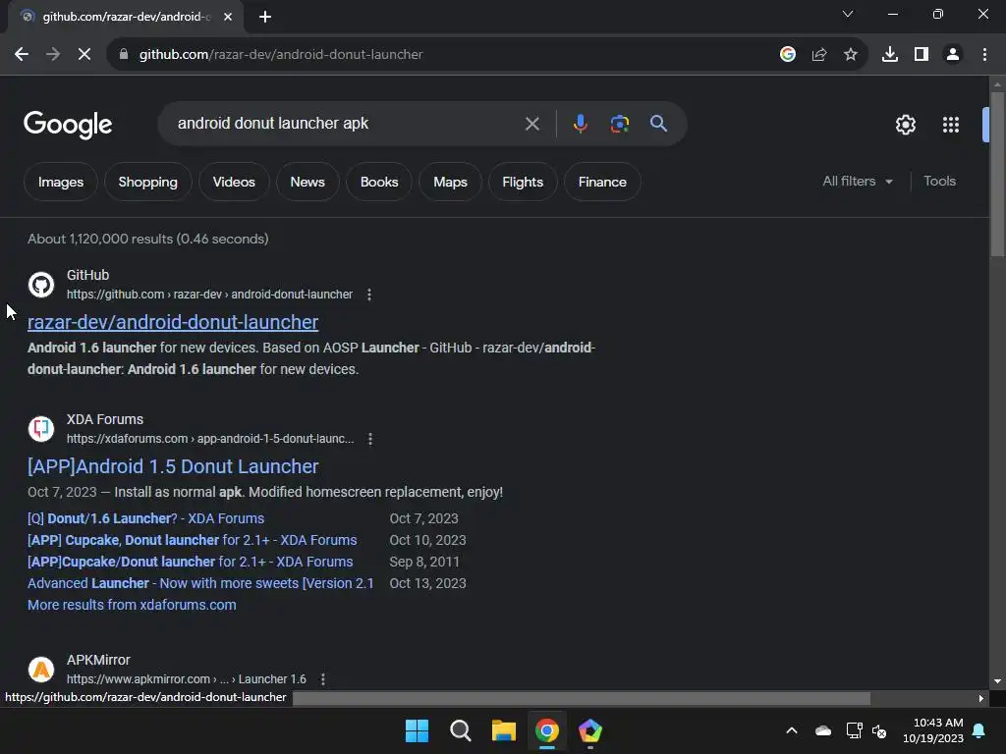This screenshot has height=754, width=1006.
Task: Open Chrome three-dot menu
Action: [984, 55]
